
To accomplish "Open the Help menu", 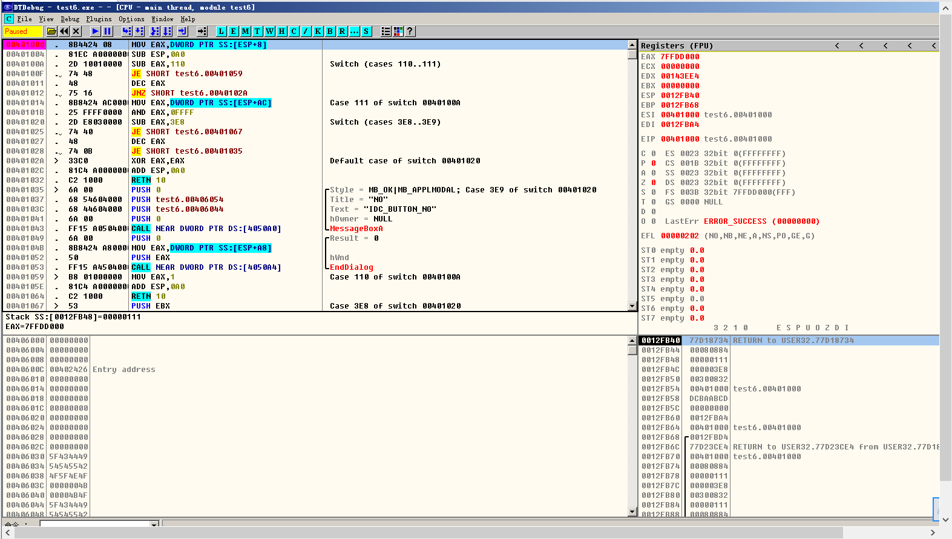I will point(188,19).
